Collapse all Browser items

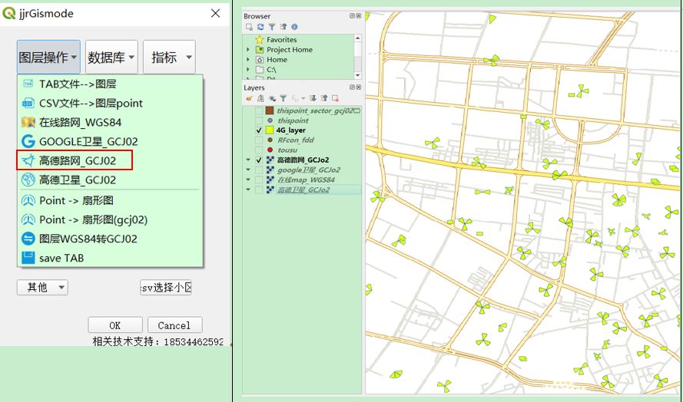283,27
